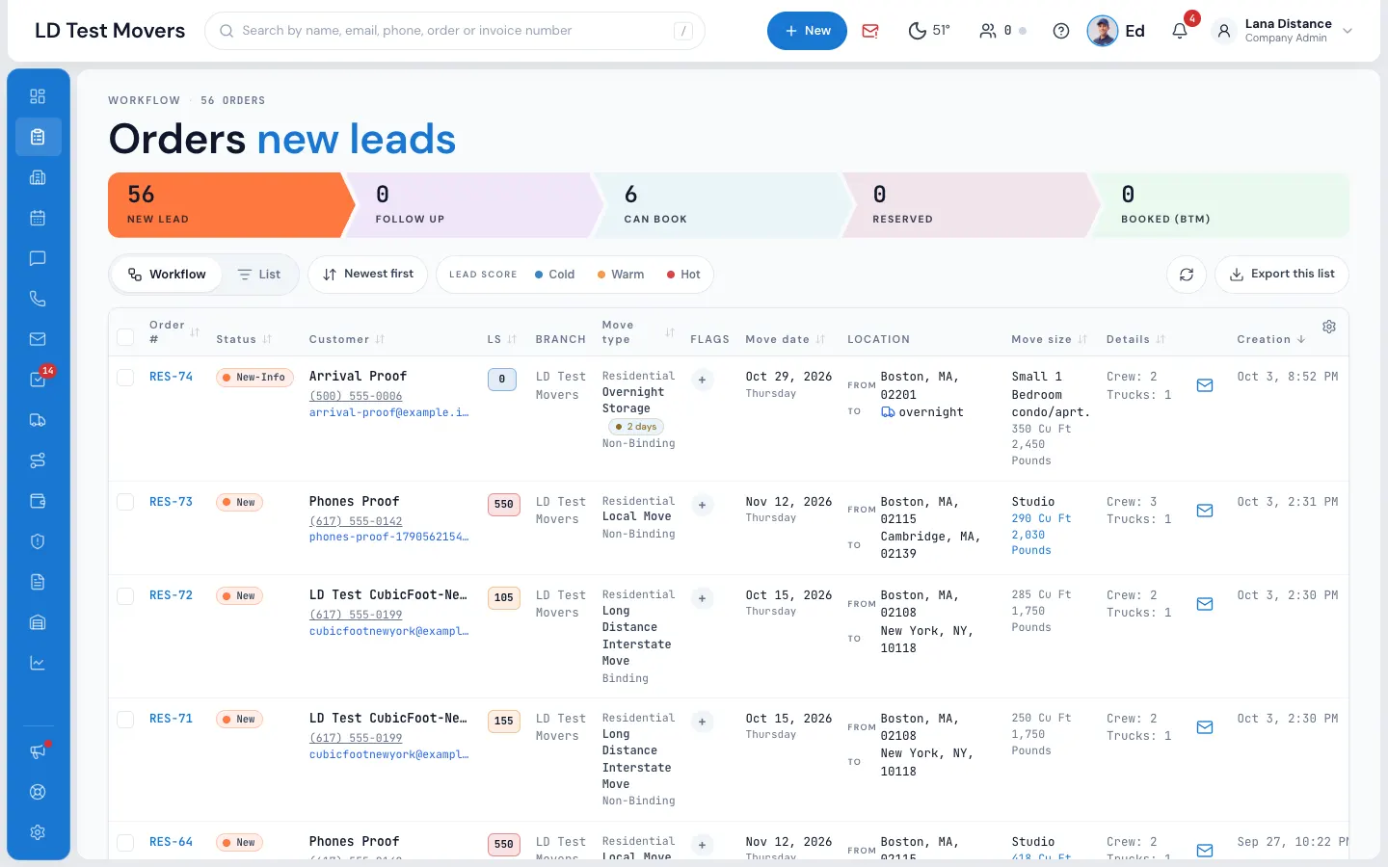This screenshot has width=1388, height=867.
Task: Open the Newest first sort dropdown
Action: coord(367,275)
